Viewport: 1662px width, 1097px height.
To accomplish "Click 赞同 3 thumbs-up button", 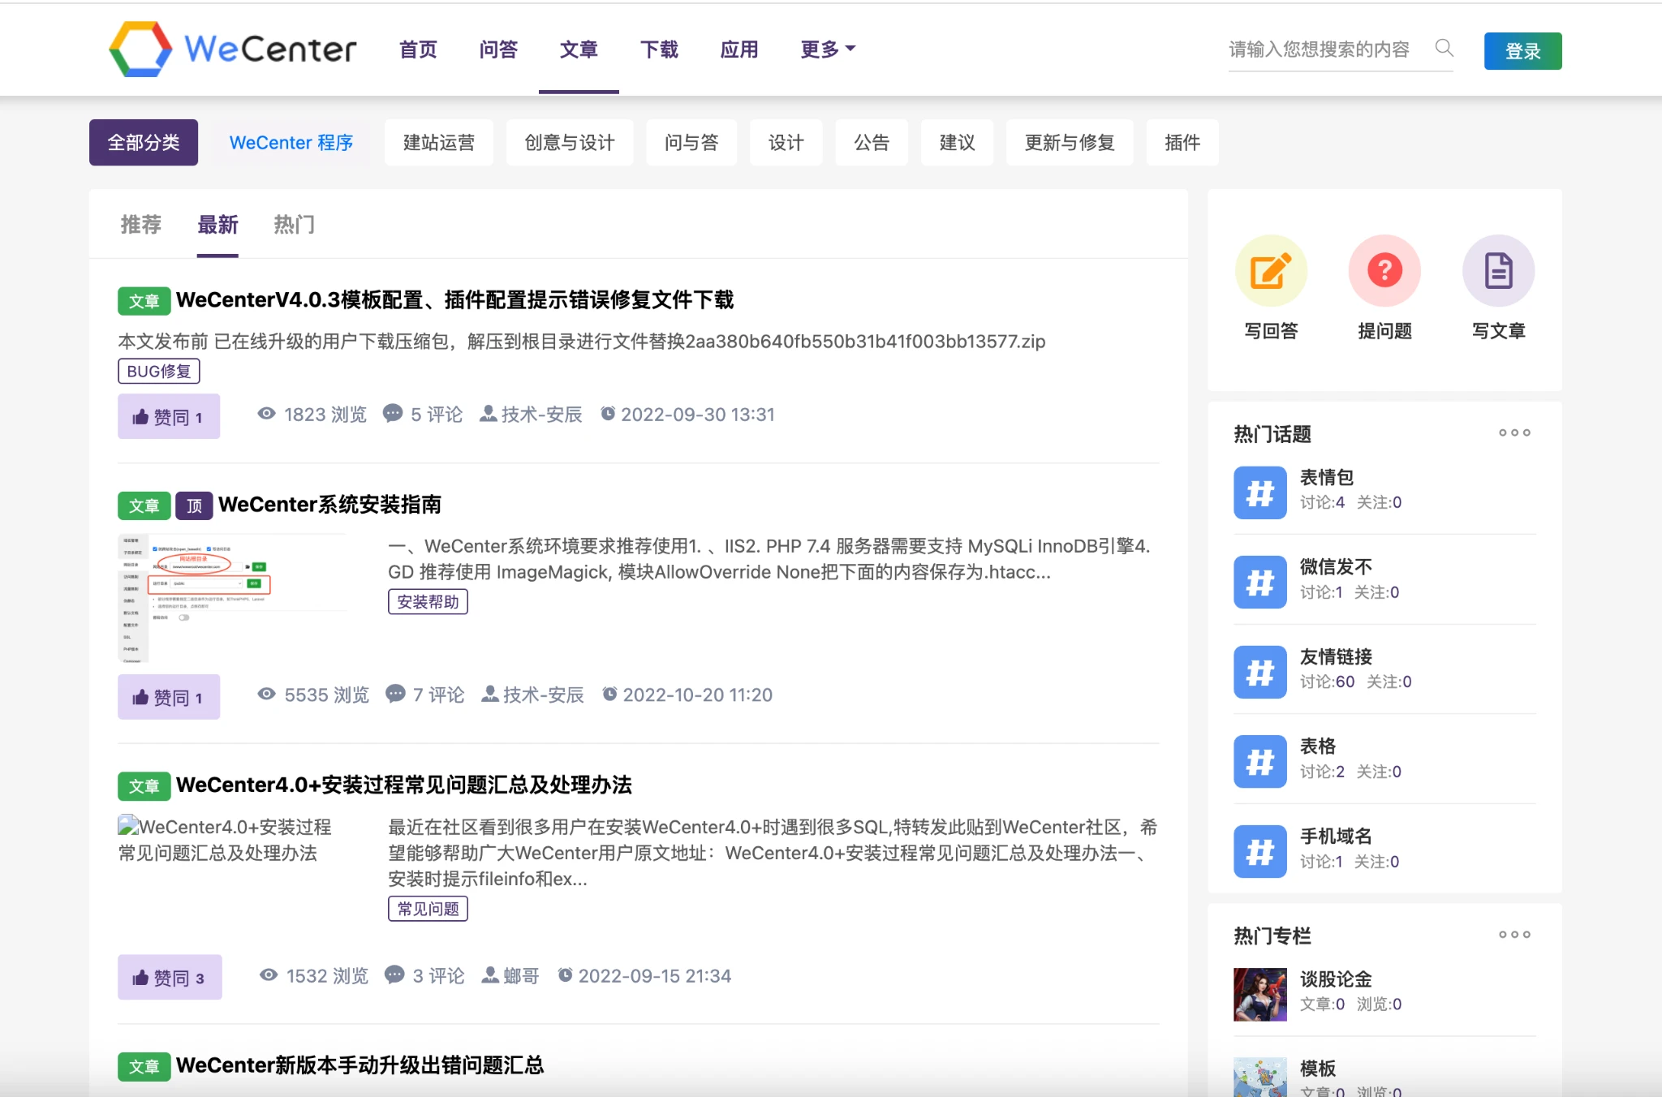I will (x=170, y=977).
